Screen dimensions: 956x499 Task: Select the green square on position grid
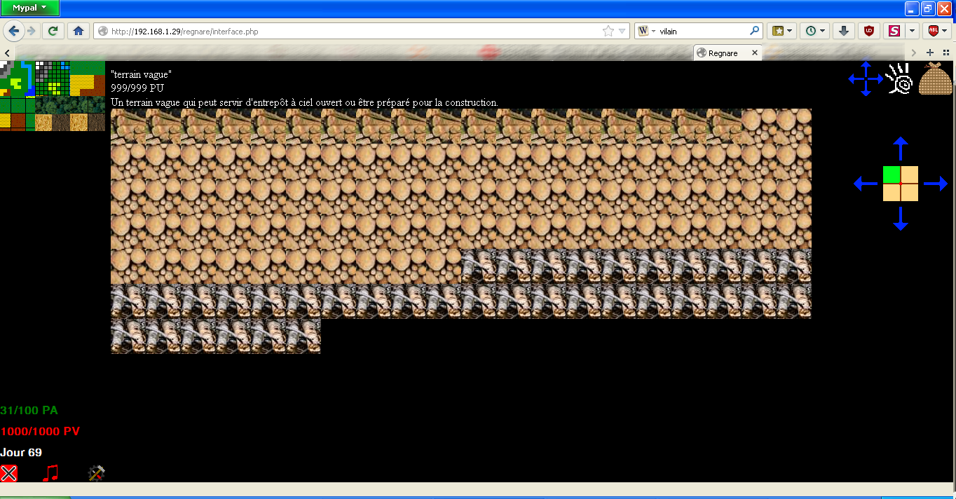pos(892,175)
